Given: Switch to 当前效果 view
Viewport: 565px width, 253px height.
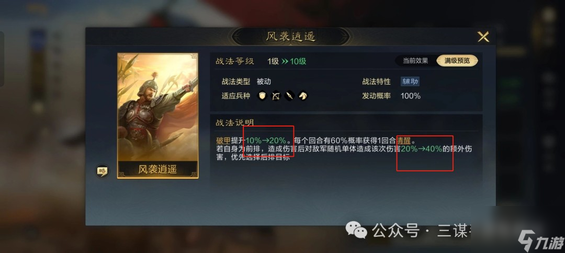Looking at the screenshot, I should [x=415, y=61].
